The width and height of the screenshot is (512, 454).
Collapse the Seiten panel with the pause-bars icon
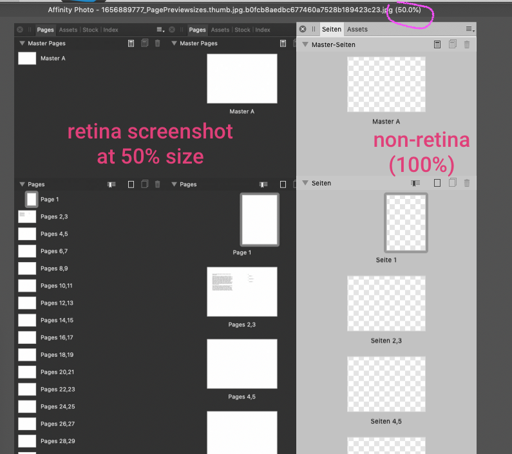[314, 29]
